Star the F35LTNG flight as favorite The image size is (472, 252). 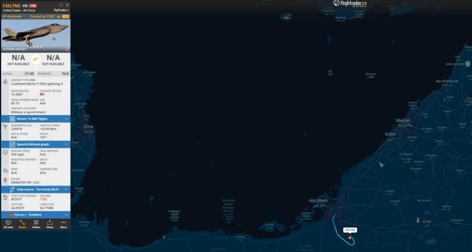[61, 5]
